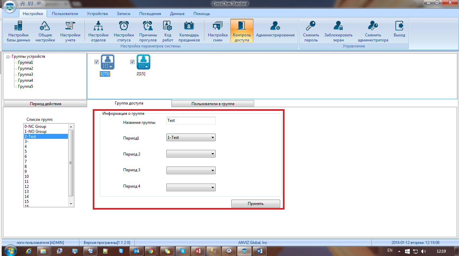Open Код работ
Viewport: 459px width, 256px height.
click(x=168, y=31)
